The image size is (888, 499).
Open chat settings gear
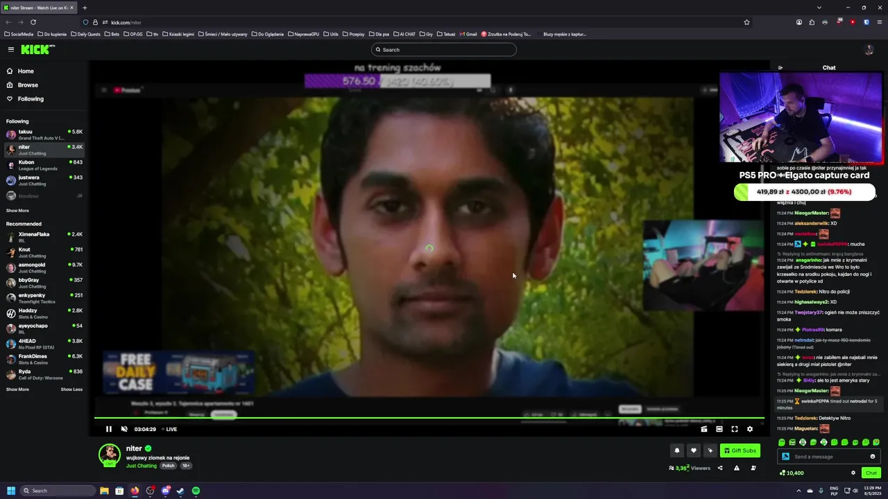tap(853, 473)
